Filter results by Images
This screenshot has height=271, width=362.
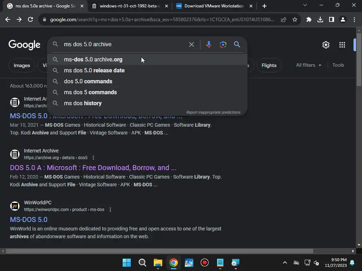(22, 65)
